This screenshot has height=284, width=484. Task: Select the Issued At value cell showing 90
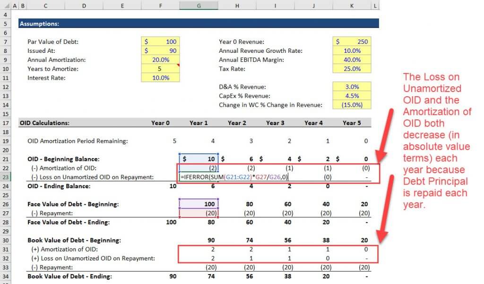(161, 50)
